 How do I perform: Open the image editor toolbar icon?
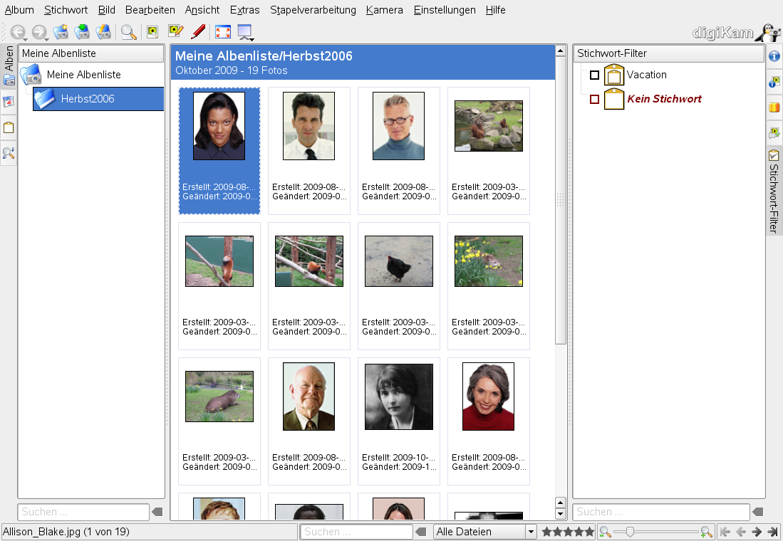coord(175,31)
